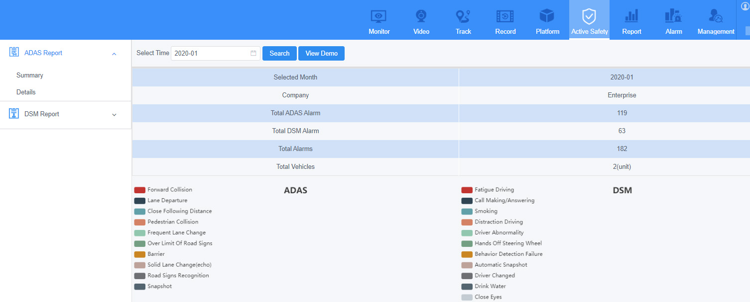
Task: Toggle Close Following Distance legend swatch
Action: pos(139,211)
